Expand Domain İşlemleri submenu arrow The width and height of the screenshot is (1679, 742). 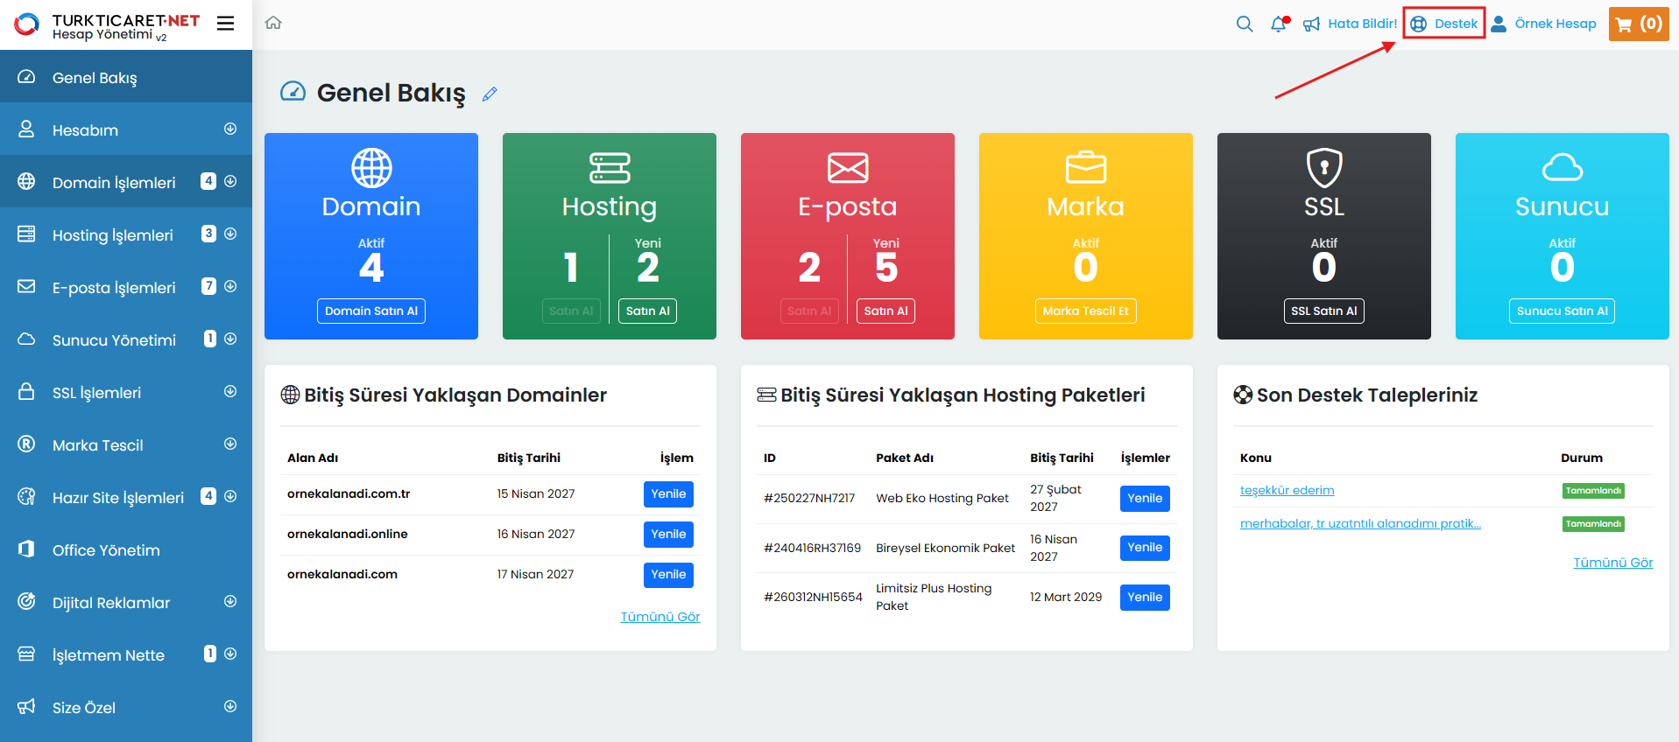click(230, 182)
